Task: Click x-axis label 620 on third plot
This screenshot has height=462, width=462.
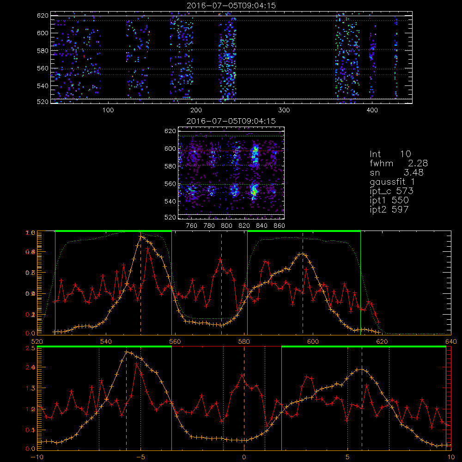Action: 382,342
